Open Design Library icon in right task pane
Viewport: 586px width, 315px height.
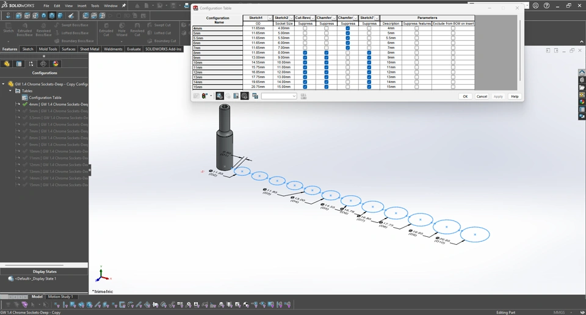tap(582, 80)
